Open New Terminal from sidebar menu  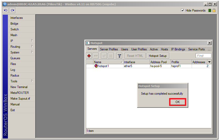[x=19, y=87]
